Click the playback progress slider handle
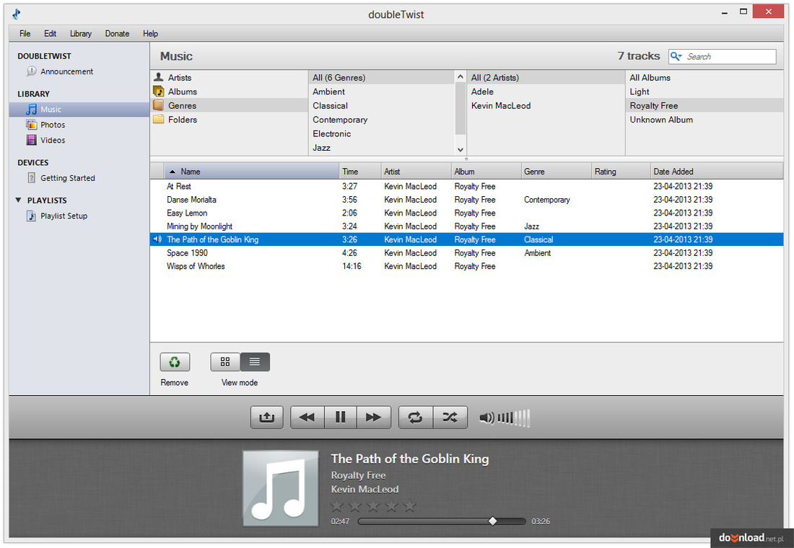 [492, 521]
